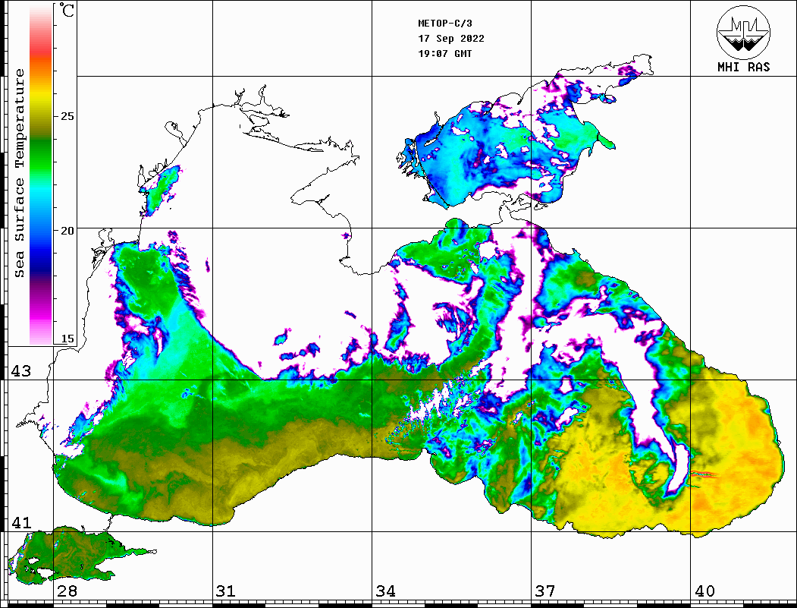Click the 'MHI RAS' label text

744,67
